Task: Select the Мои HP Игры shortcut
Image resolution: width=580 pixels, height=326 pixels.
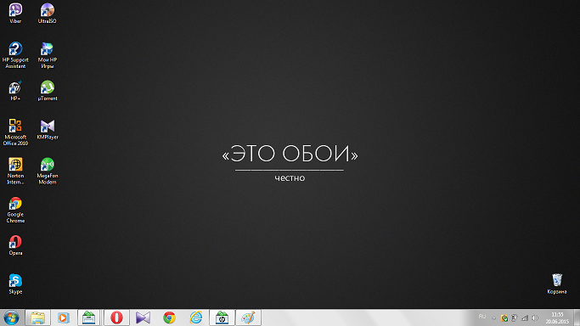Action: coord(47,55)
